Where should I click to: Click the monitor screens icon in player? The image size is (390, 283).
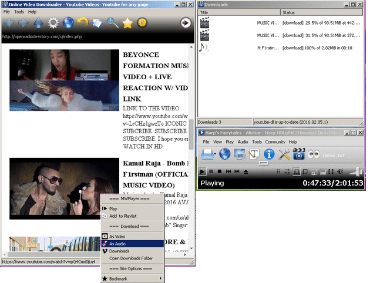coord(239,154)
